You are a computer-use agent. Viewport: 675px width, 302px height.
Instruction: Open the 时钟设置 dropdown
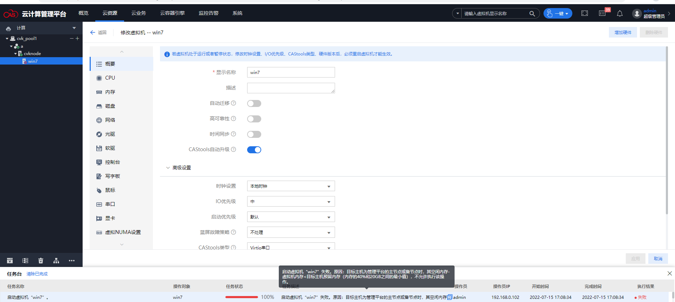click(291, 186)
